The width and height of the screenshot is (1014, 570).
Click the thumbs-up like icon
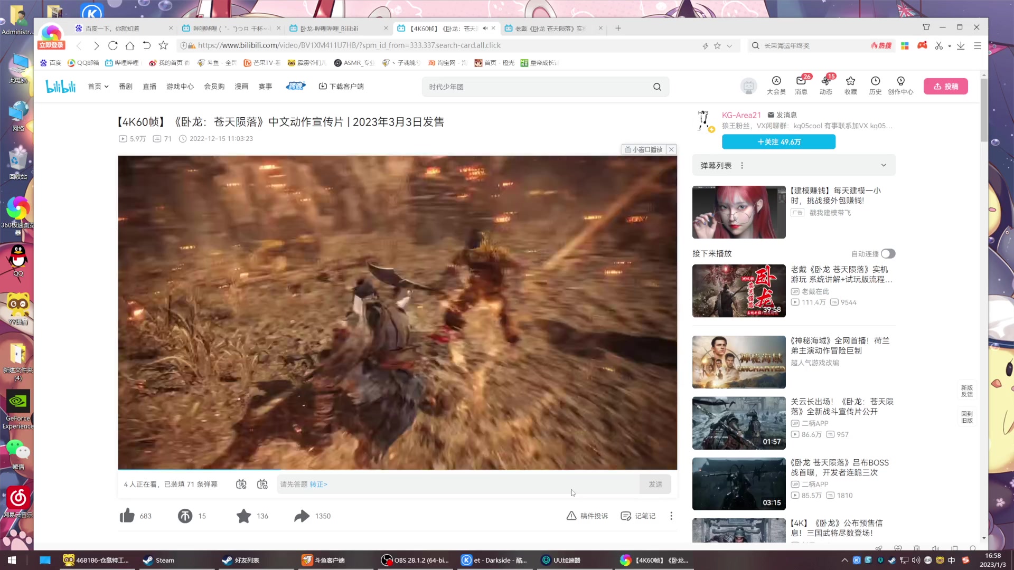click(127, 516)
